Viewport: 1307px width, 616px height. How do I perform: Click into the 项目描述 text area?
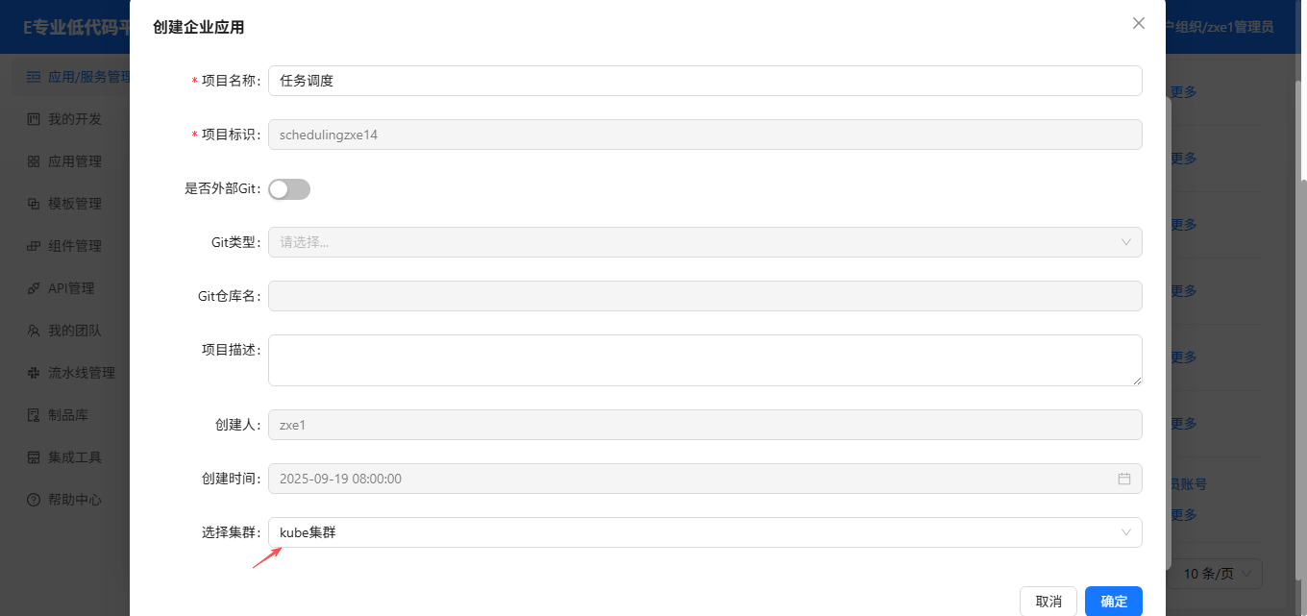[704, 360]
